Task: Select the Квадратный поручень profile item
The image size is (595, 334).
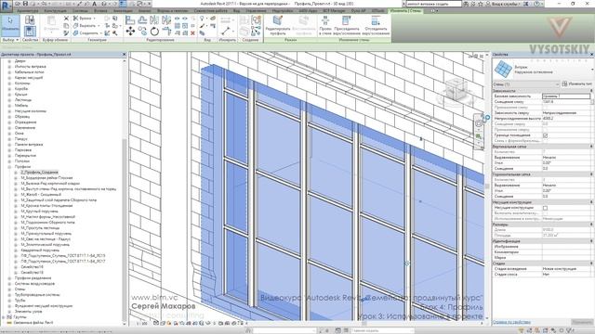Action: pos(40,250)
